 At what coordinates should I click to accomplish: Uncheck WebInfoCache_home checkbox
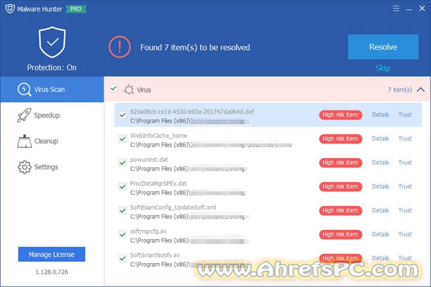122,139
